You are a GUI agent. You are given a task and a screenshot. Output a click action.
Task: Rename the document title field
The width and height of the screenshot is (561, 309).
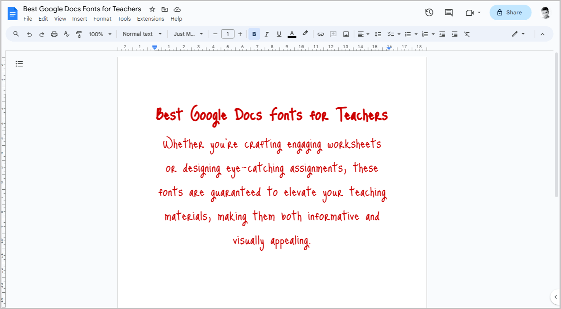click(x=82, y=9)
